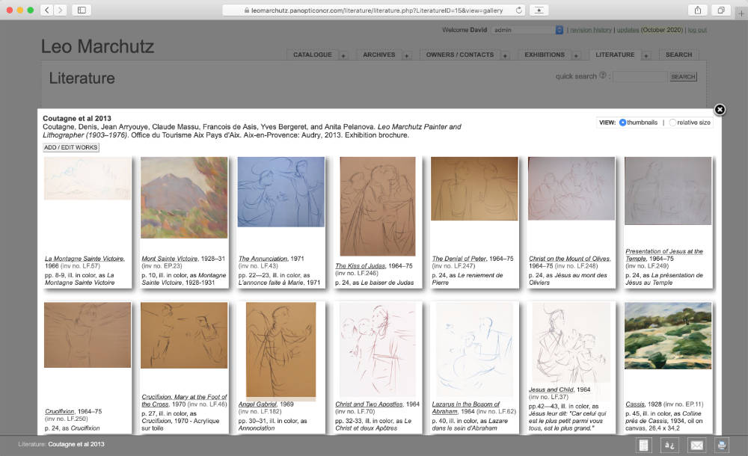
Task: Open a new tab with the plus icon
Action: (x=741, y=13)
